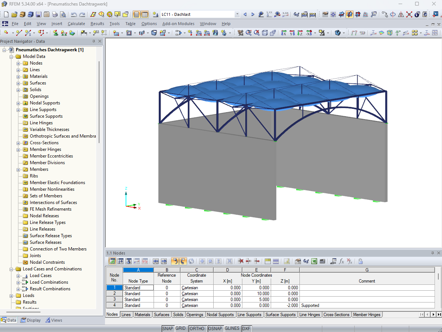The width and height of the screenshot is (442, 332).
Task: Expand the Load Cases tree node
Action: coord(18,276)
